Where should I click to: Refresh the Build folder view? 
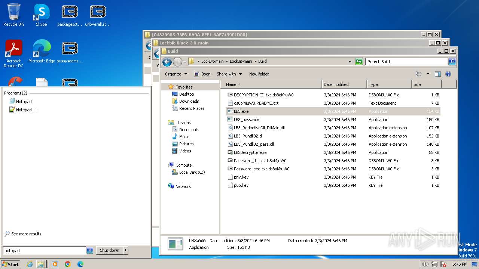359,62
